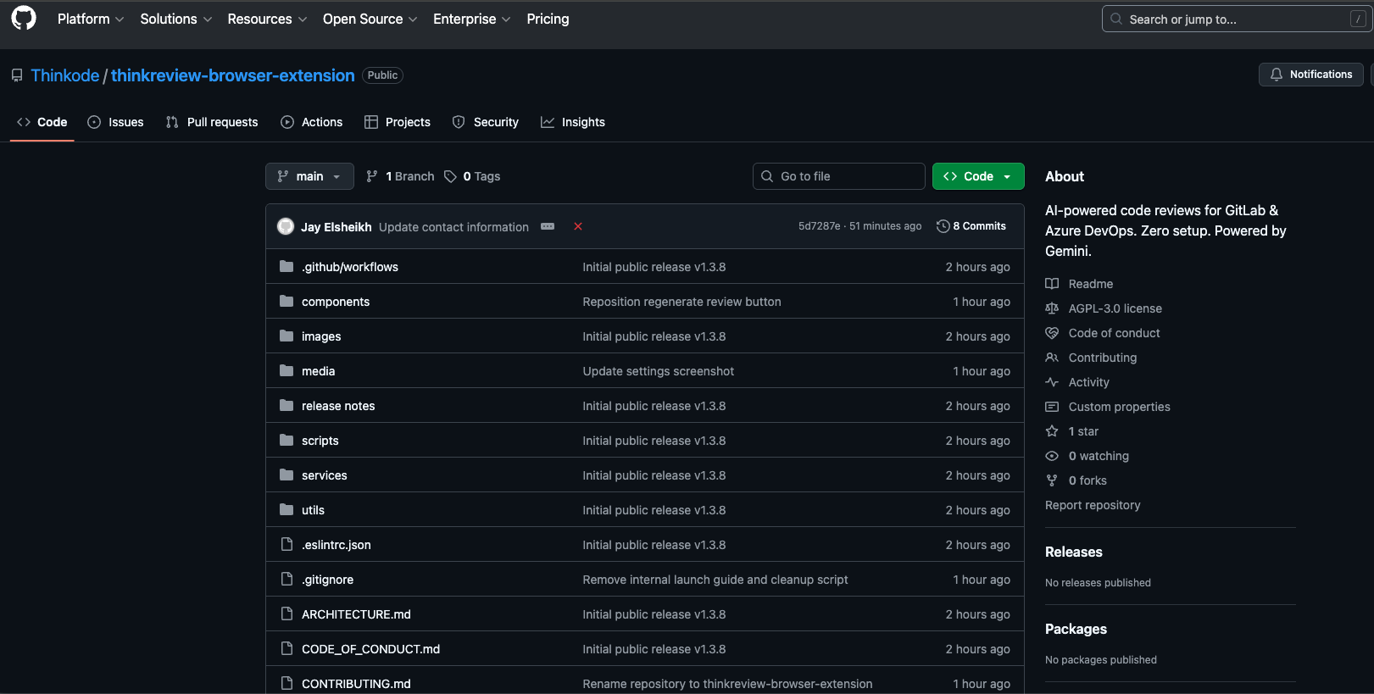Open the Security tab
This screenshot has height=694, width=1374.
click(x=486, y=122)
